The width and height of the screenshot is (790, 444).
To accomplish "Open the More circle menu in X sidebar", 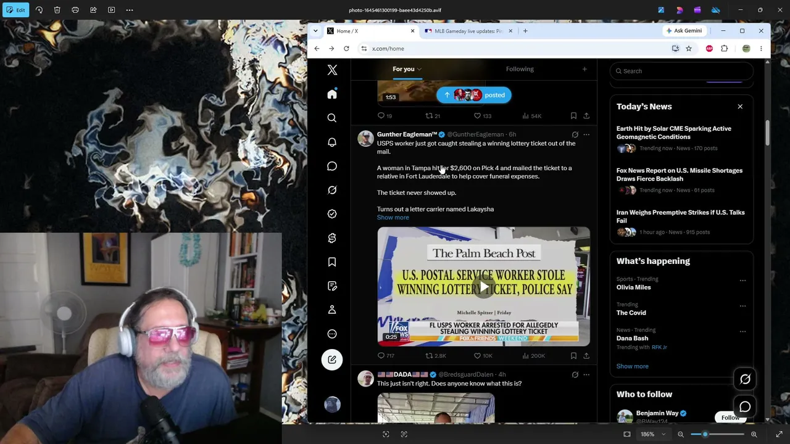I will [x=332, y=334].
